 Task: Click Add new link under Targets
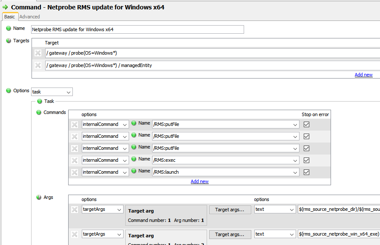363,75
